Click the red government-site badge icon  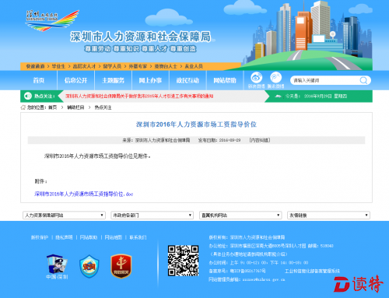click(x=121, y=266)
